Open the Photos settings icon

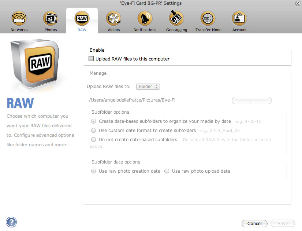[51, 19]
